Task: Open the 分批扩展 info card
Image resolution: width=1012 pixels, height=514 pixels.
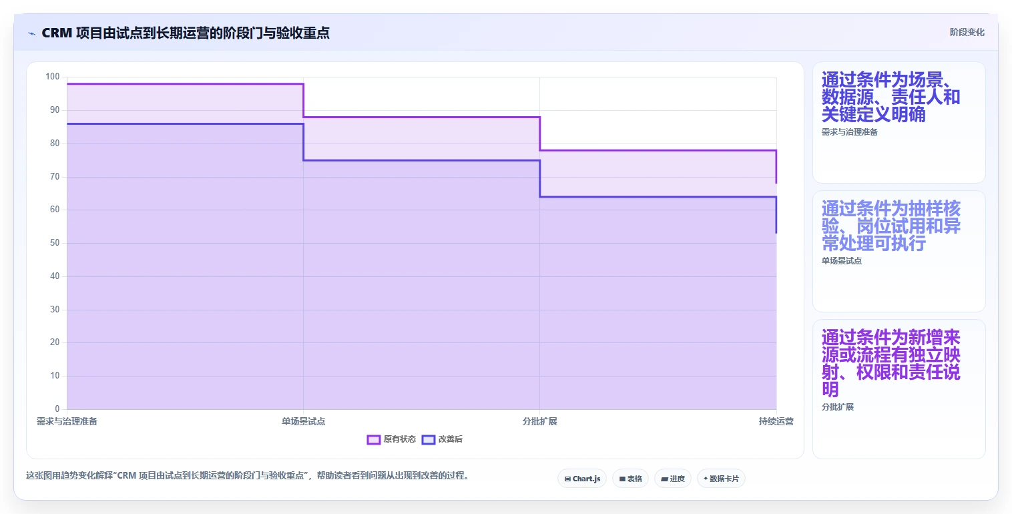Action: pyautogui.click(x=899, y=389)
